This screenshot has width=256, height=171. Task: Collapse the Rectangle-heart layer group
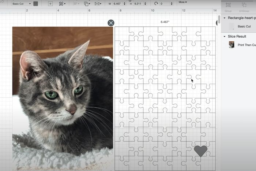(225, 18)
